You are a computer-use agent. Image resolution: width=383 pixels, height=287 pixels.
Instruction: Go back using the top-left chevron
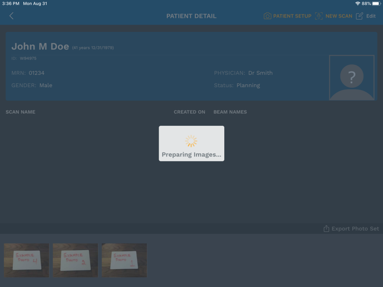coord(11,16)
